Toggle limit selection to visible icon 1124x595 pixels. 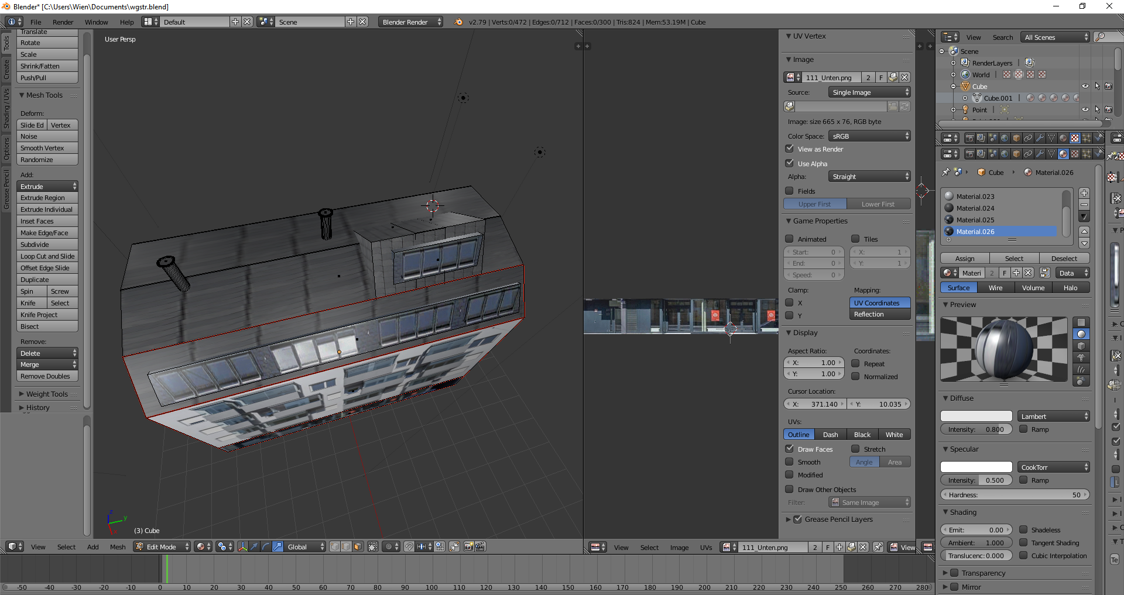[373, 546]
